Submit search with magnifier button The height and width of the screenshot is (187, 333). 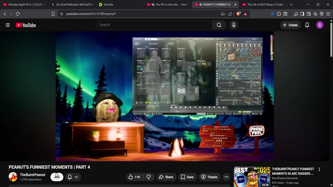219,25
